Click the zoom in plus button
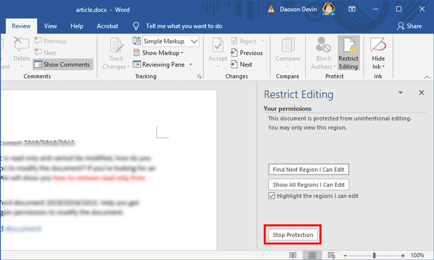The height and width of the screenshot is (260, 434). click(402, 255)
